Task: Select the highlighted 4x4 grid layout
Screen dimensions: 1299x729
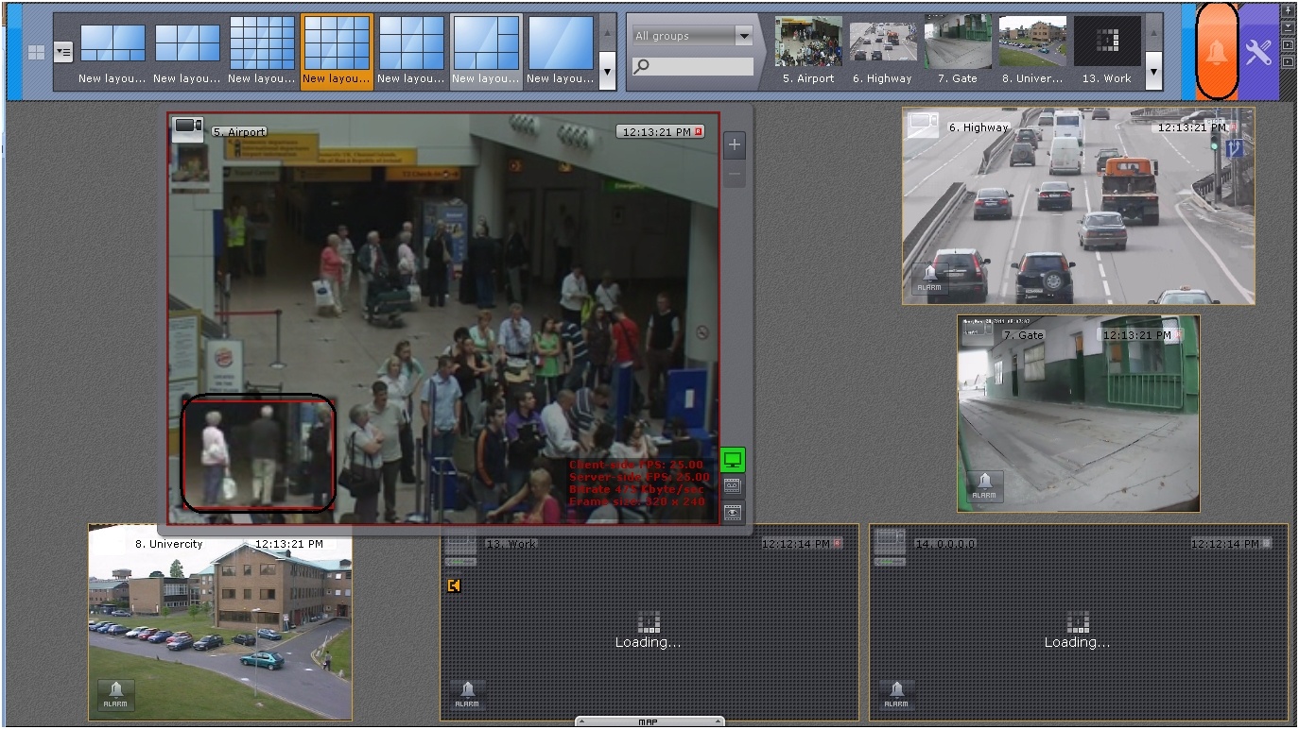Action: coord(337,45)
